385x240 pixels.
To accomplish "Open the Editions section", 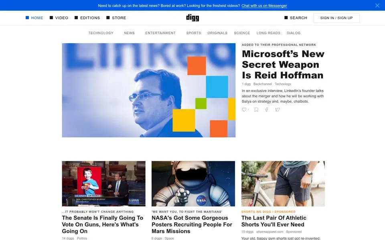I will click(x=87, y=18).
